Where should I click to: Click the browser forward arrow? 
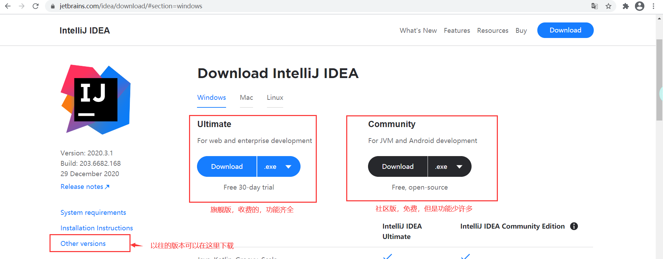pyautogui.click(x=21, y=6)
